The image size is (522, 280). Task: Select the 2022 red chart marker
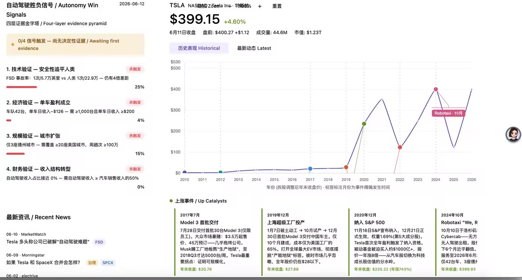pos(400,147)
